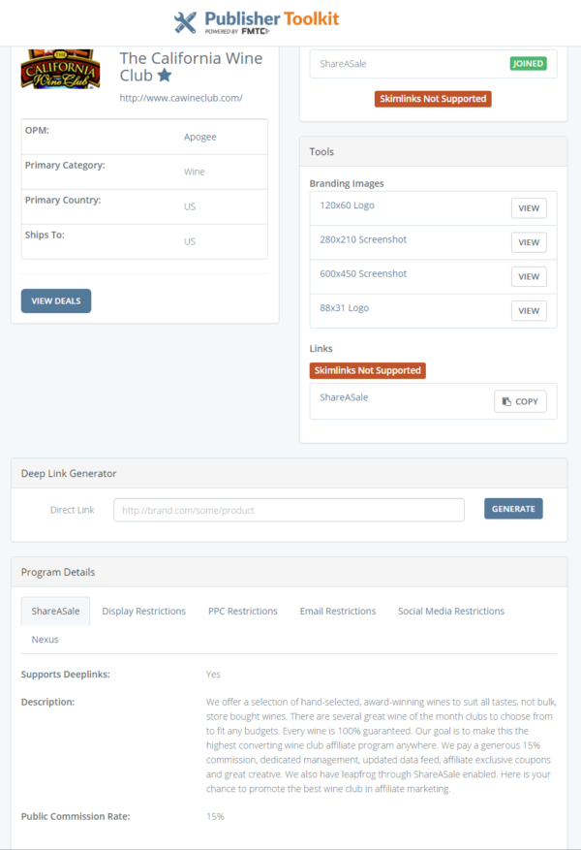This screenshot has width=581, height=850.
Task: Click the Publisher Toolkit wrench logo icon
Action: (185, 22)
